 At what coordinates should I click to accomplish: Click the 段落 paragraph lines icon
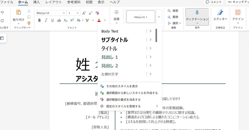(117, 12)
